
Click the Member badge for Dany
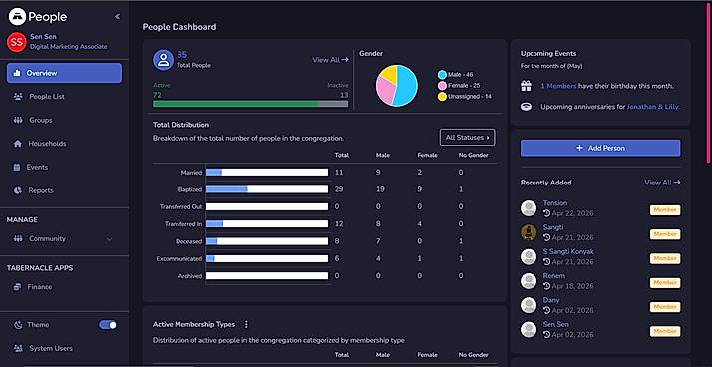[665, 307]
